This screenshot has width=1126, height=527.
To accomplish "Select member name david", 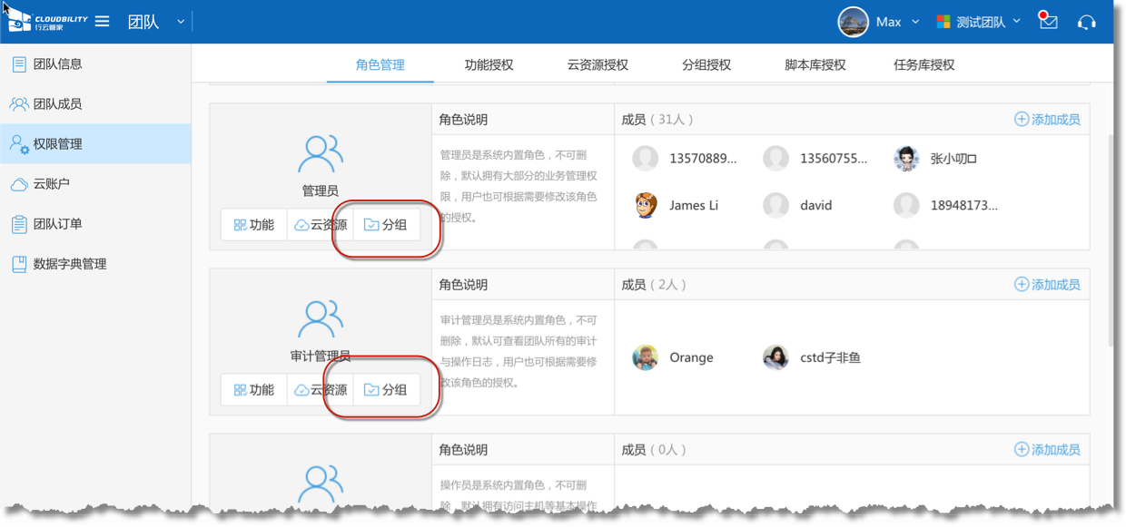I will click(816, 205).
